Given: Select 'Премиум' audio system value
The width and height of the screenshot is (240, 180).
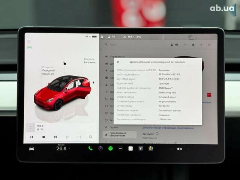Looking at the screenshot, I should point(163,84).
